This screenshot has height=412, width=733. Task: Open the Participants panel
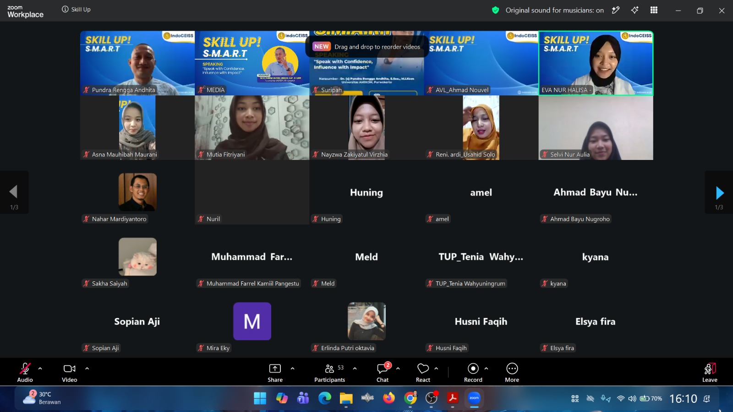pyautogui.click(x=329, y=372)
